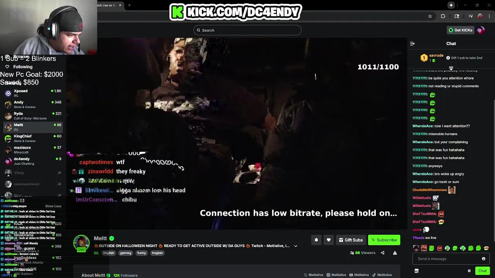Click the Gift Subs button
The width and height of the screenshot is (495, 278).
[x=351, y=240]
